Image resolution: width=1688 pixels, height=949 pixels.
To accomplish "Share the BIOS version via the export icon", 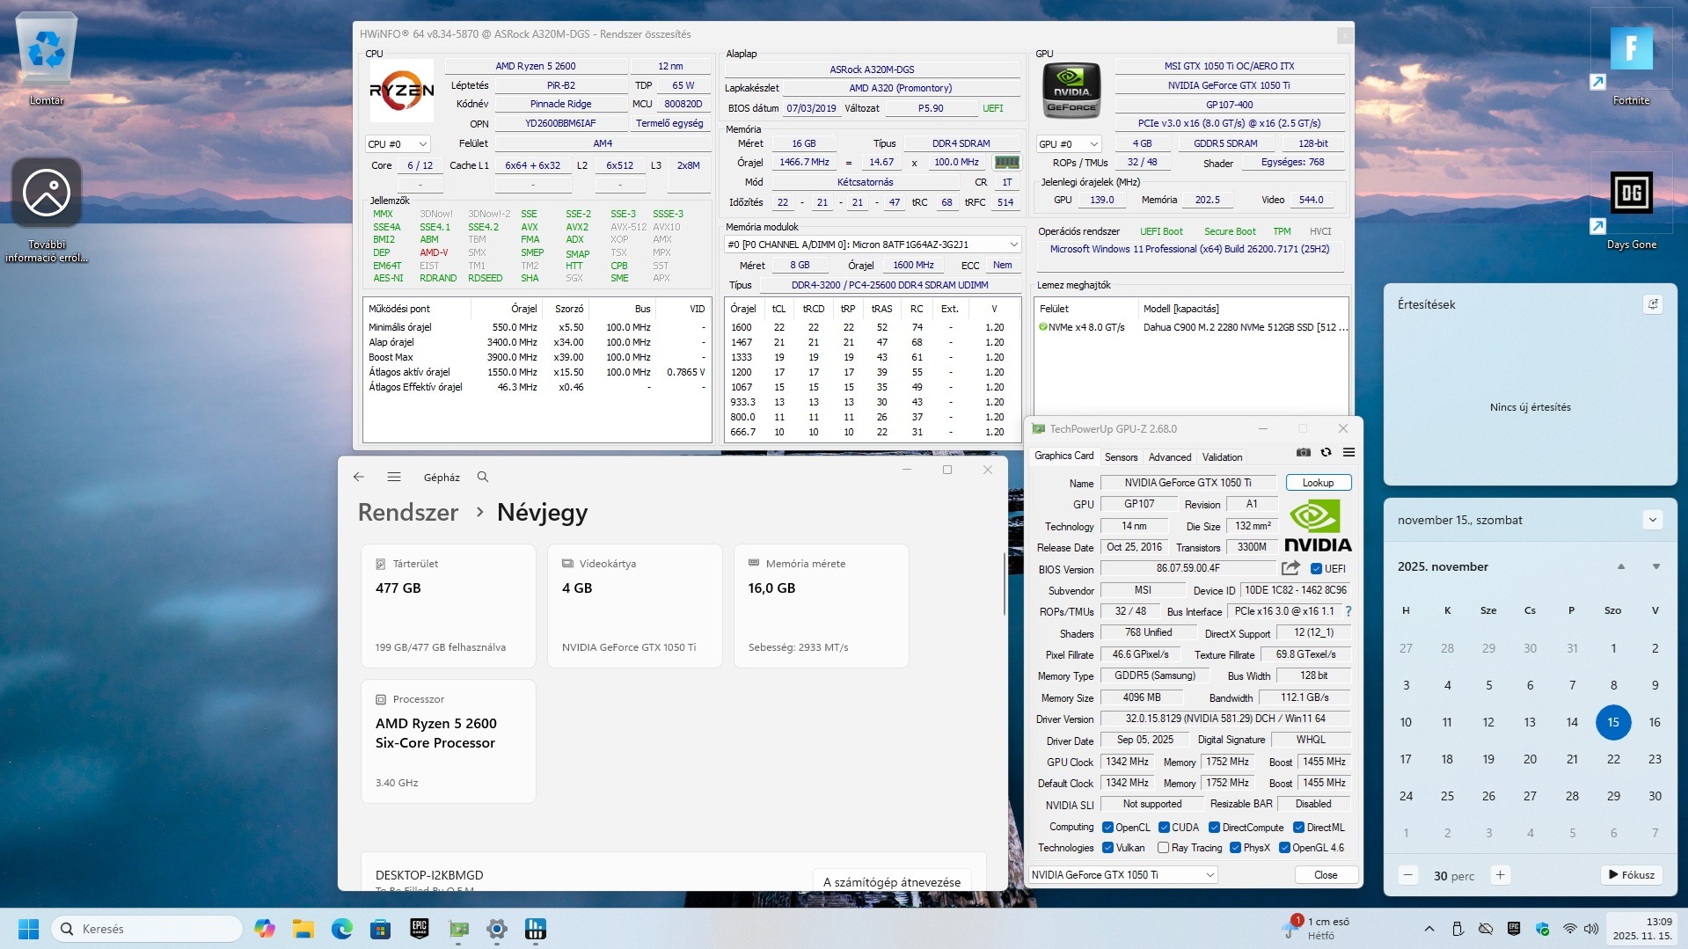I will 1291,568.
